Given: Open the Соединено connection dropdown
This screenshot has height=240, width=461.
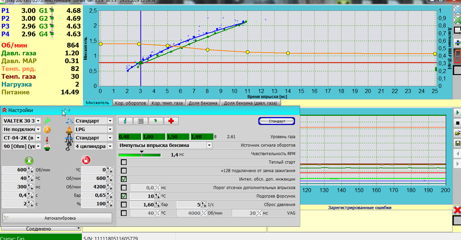Looking at the screenshot, I should [78, 228].
